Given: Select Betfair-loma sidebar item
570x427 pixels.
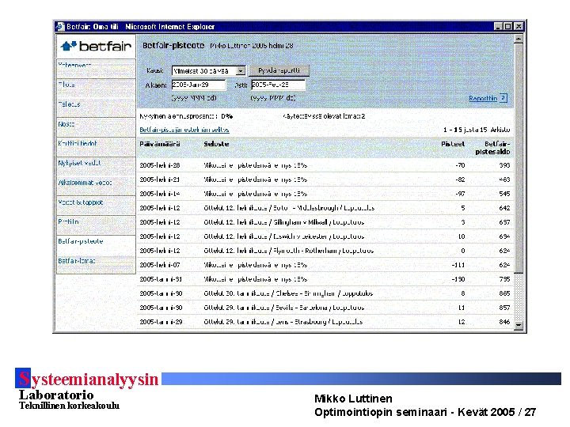Looking at the screenshot, I should tap(96, 264).
